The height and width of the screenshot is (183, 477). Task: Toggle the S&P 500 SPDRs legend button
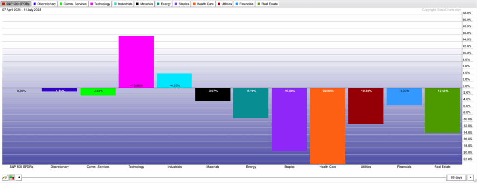click(16, 4)
